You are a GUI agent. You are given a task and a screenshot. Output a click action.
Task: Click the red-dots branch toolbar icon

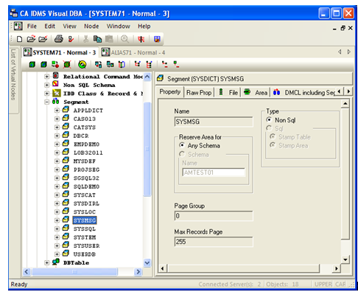click(x=165, y=64)
